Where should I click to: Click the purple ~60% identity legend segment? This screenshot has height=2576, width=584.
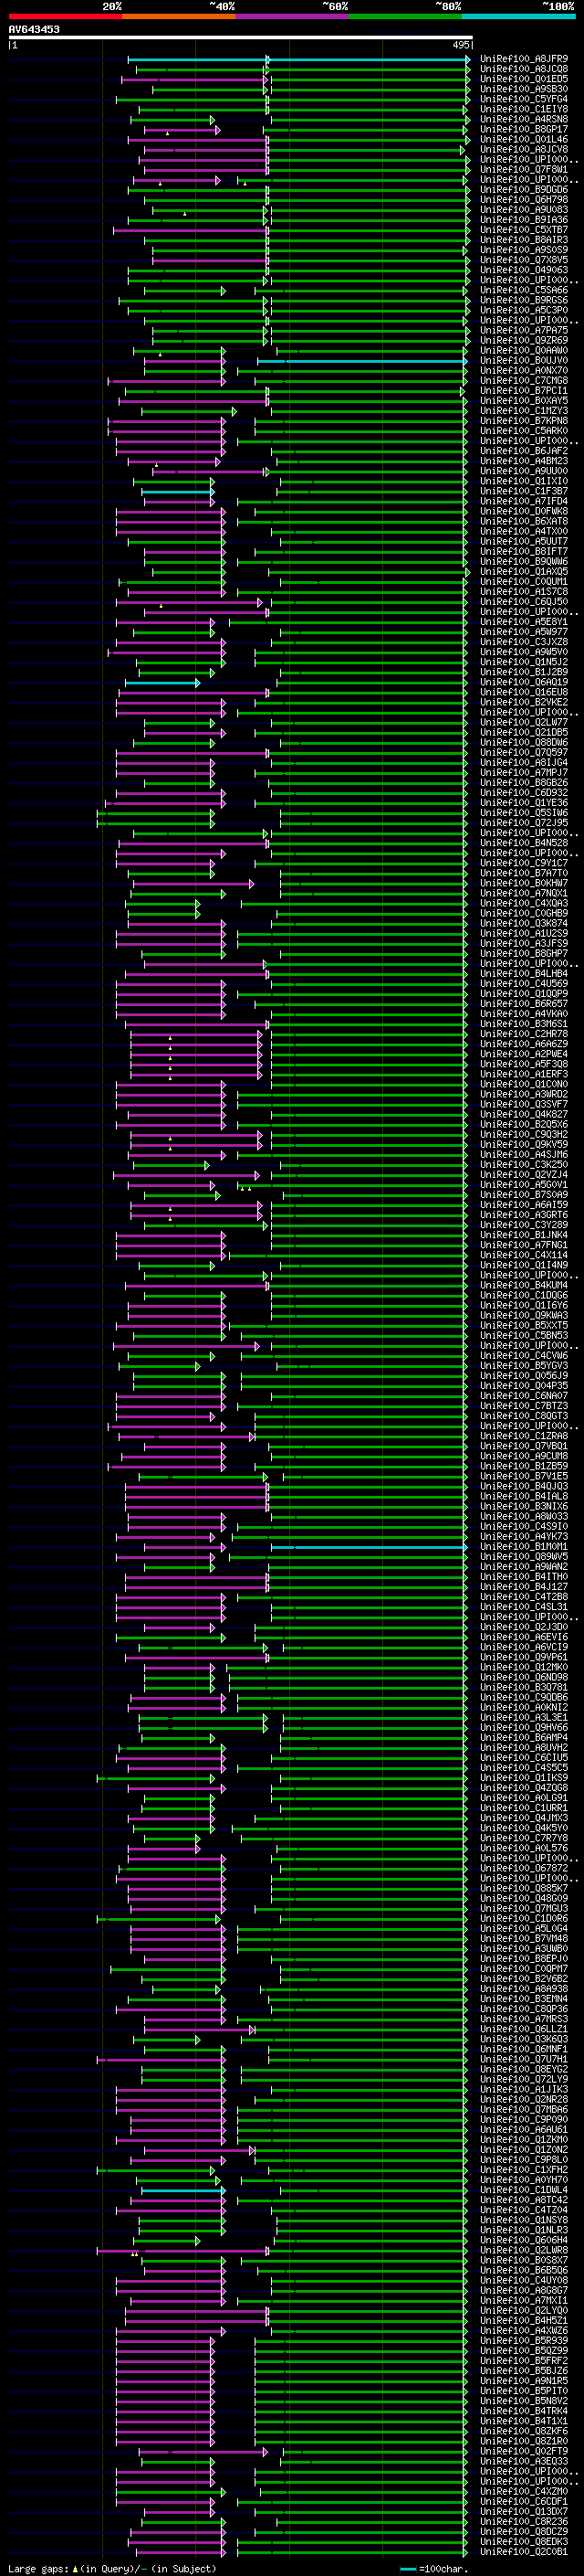click(291, 16)
